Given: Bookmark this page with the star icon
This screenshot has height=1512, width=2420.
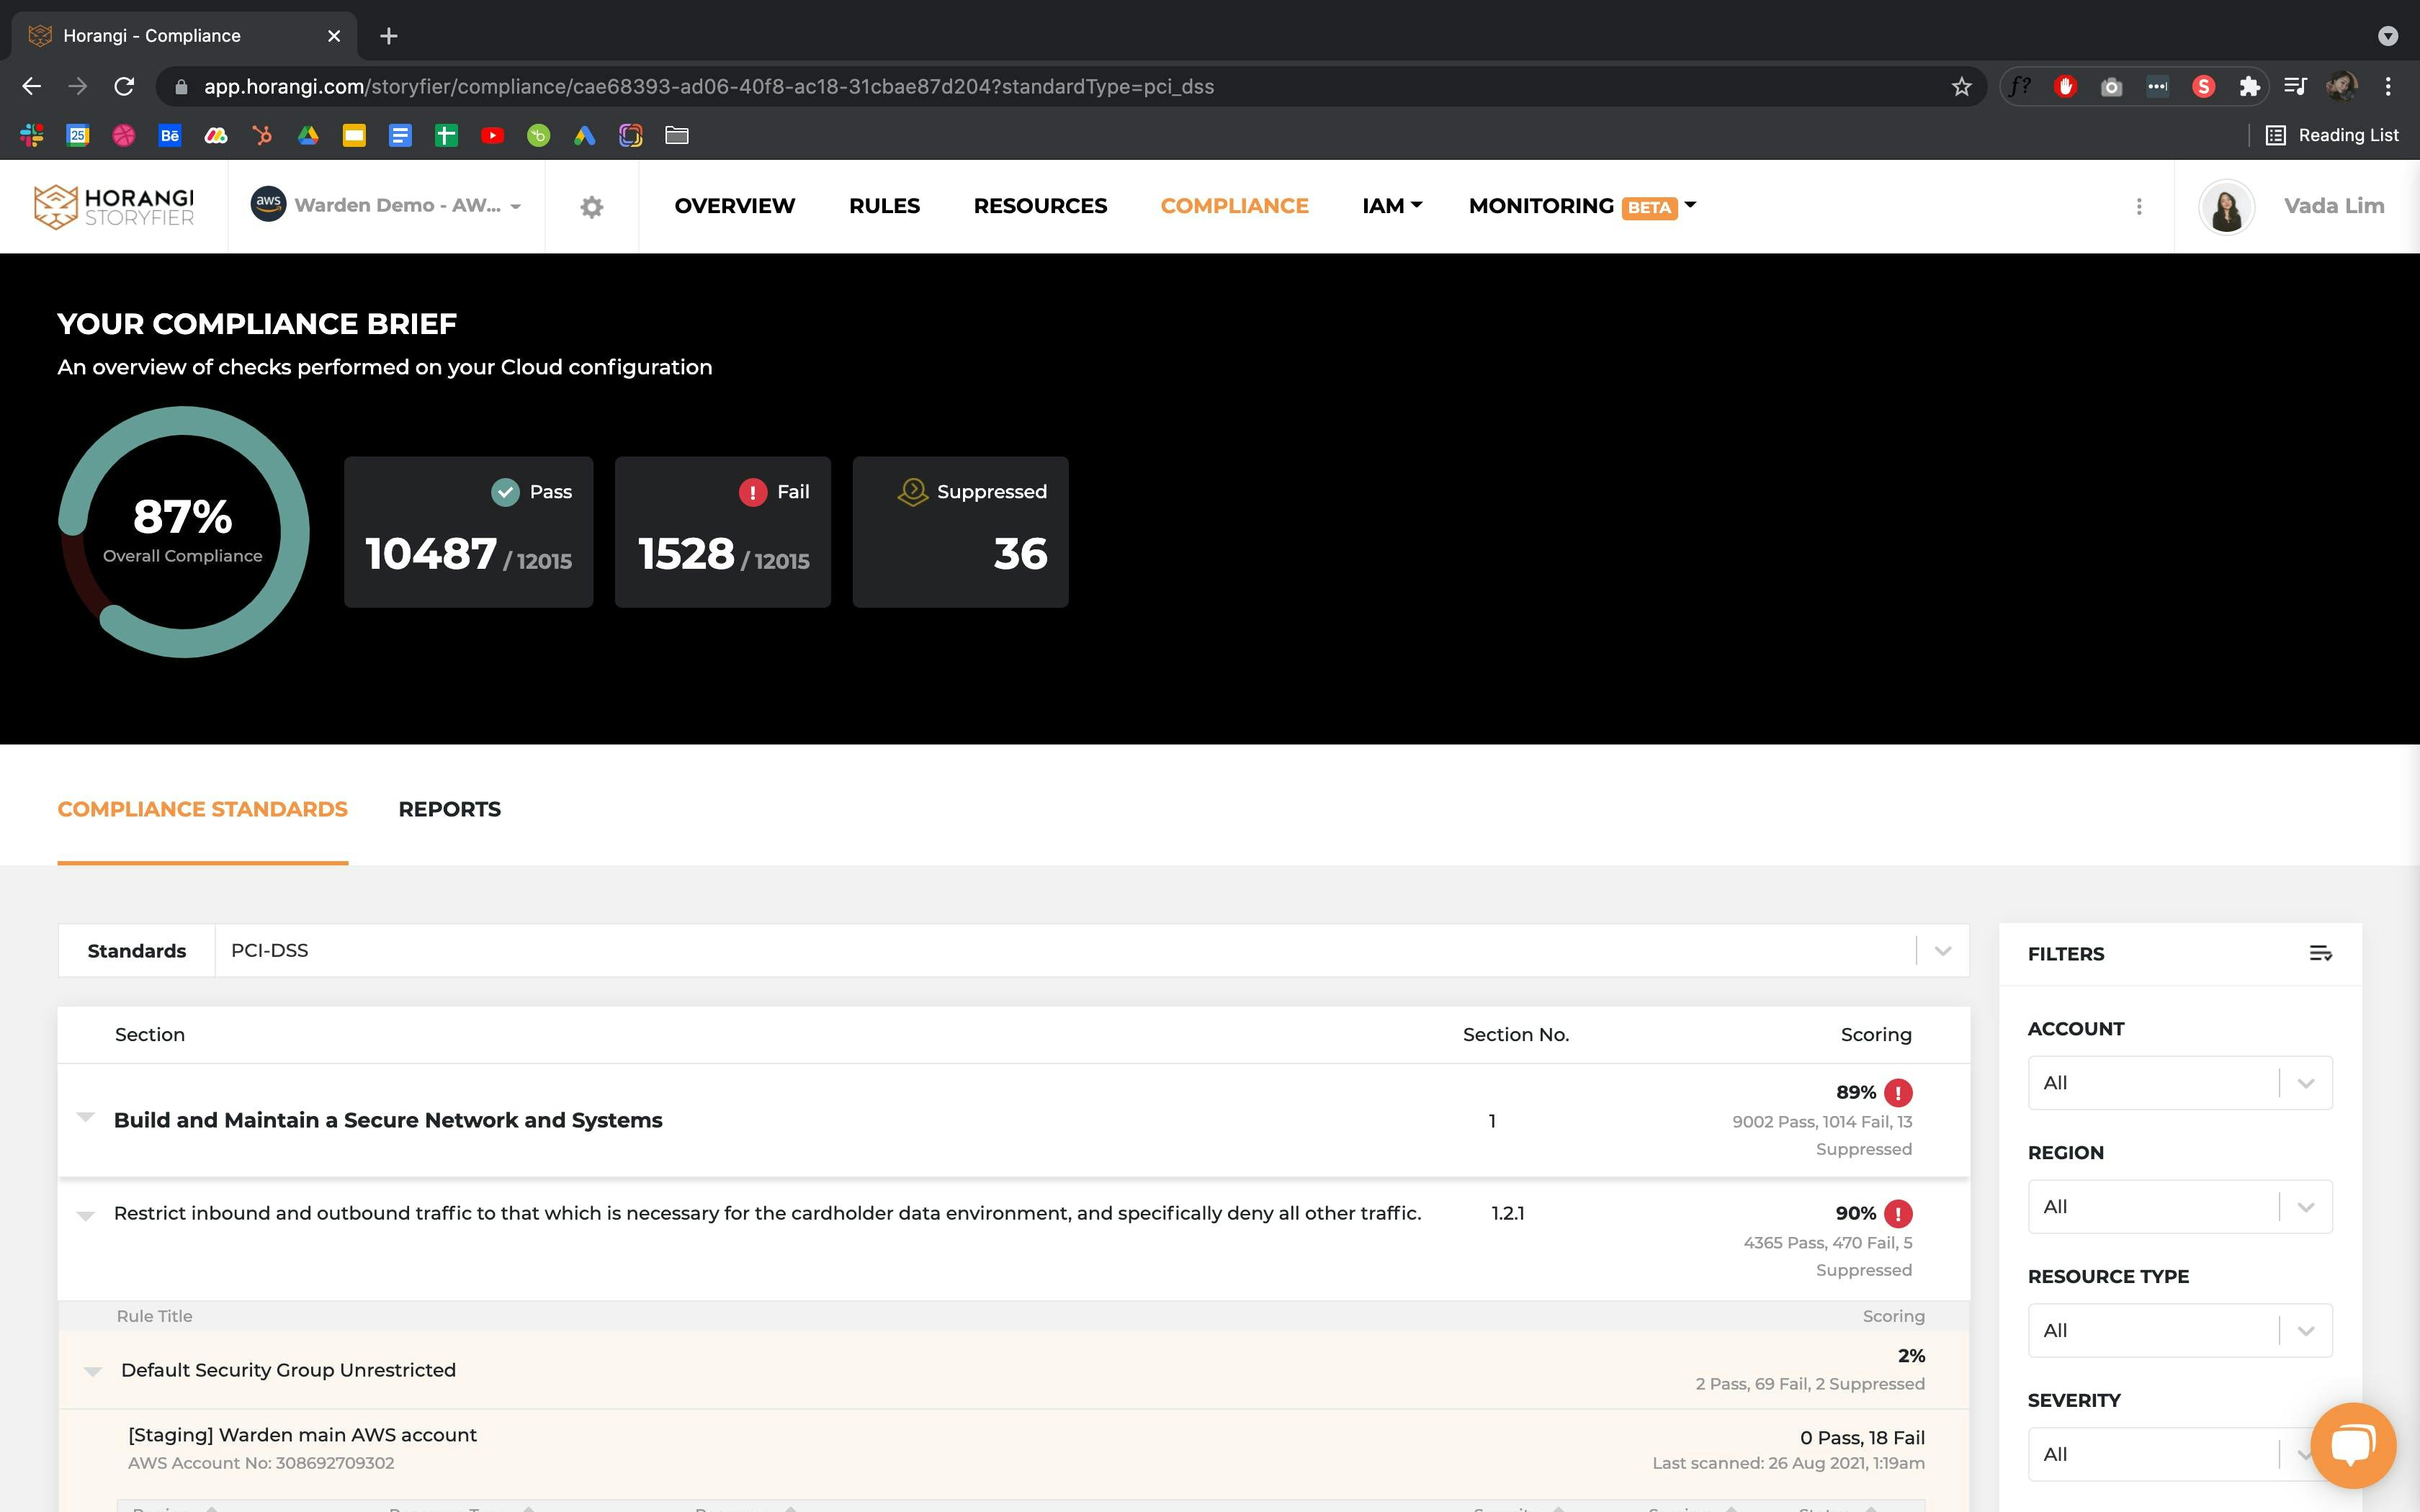Looking at the screenshot, I should pyautogui.click(x=1961, y=87).
